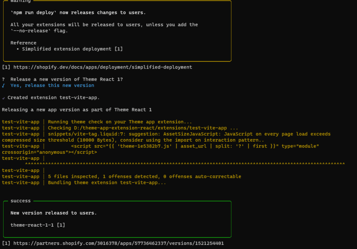357x249 pixels.
Task: Click the checkmark beside 'Created extension'
Action: (4, 98)
